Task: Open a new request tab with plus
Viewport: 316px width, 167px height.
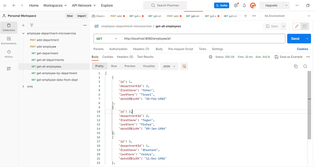Action: pos(245,16)
